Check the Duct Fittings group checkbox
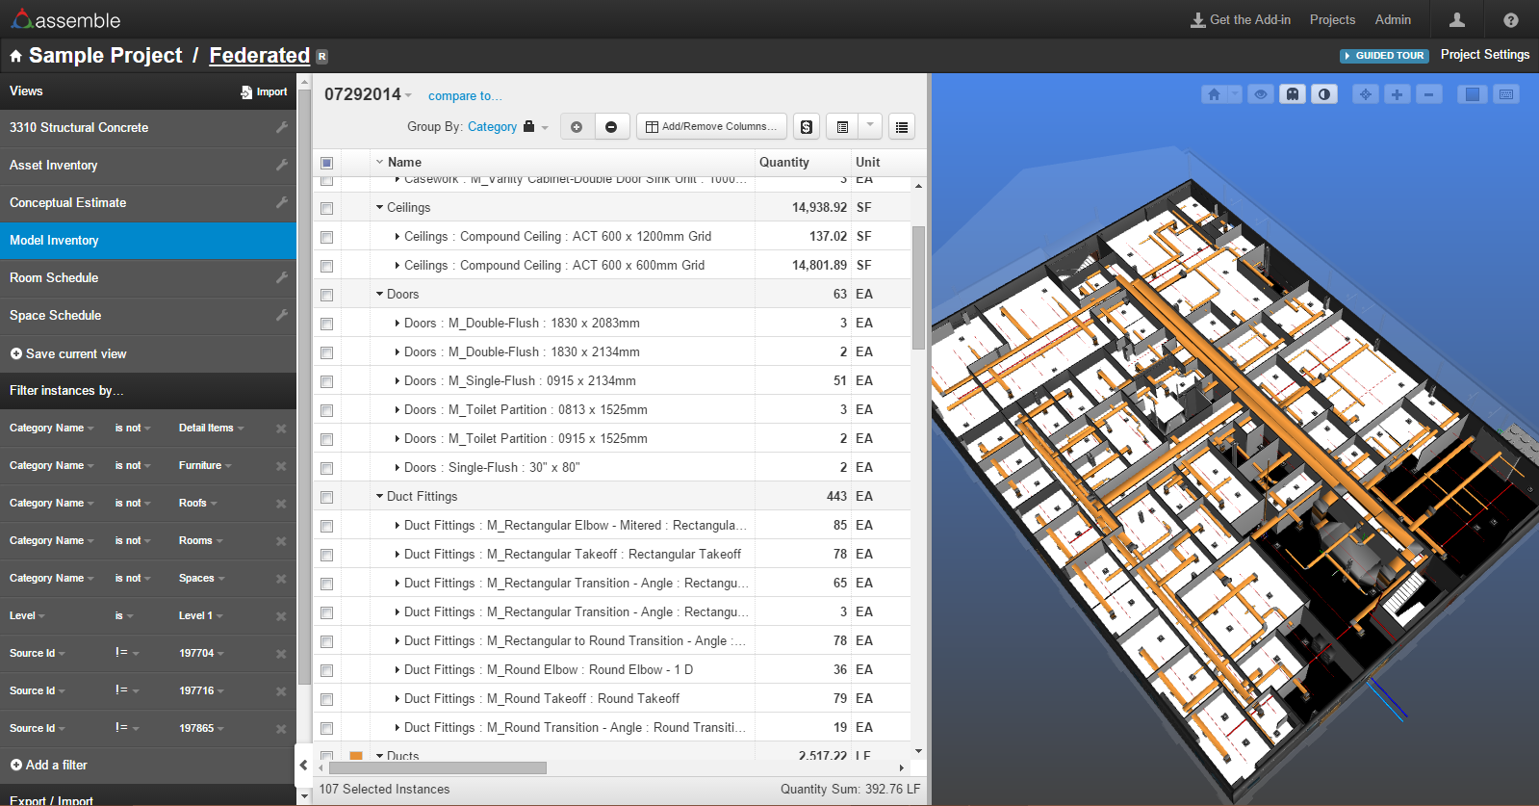 [326, 497]
